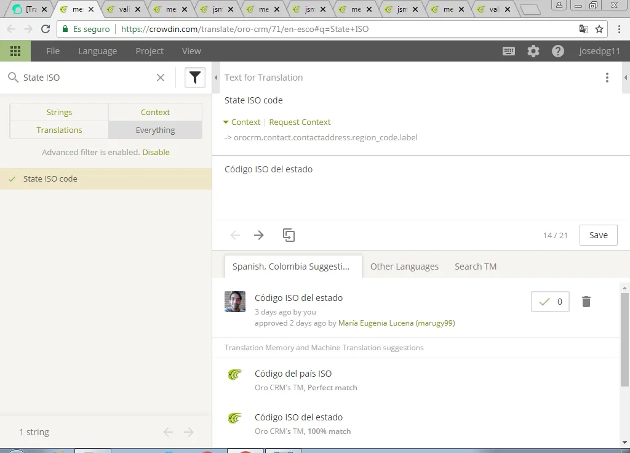Collapse the right side panel arrow
The width and height of the screenshot is (630, 453).
[626, 78]
